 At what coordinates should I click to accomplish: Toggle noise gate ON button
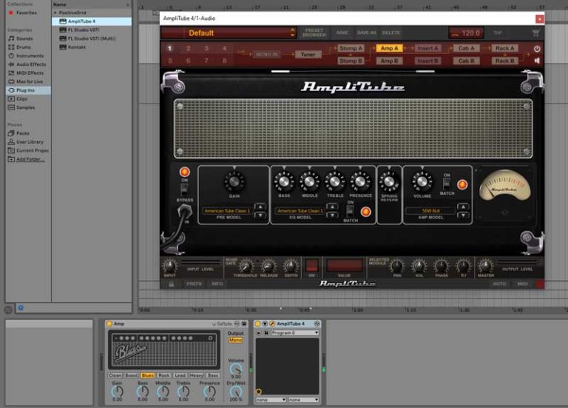[311, 266]
